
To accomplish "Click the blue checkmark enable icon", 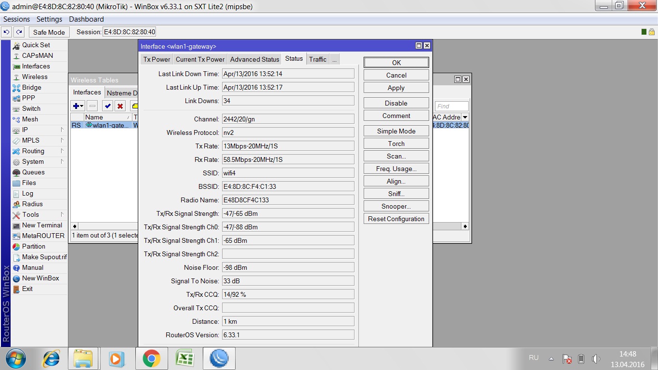I will click(x=107, y=106).
